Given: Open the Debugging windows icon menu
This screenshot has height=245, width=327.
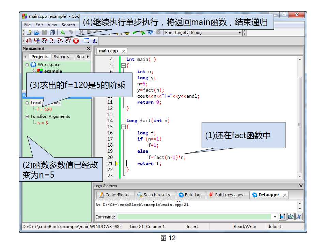Looking at the screenshot, I should coord(86,41).
